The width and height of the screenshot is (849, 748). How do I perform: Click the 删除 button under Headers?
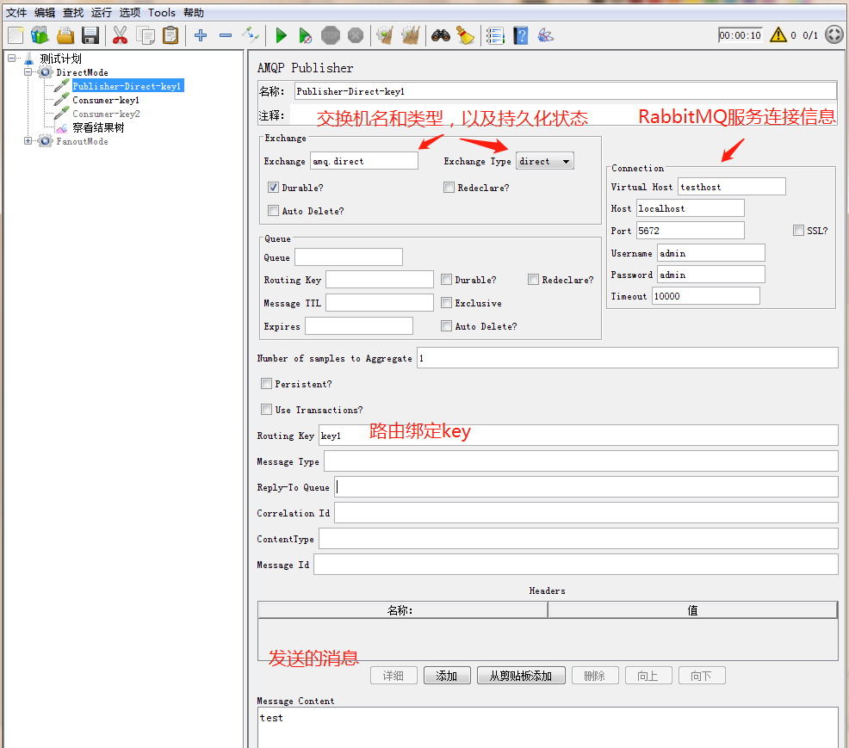pyautogui.click(x=595, y=675)
